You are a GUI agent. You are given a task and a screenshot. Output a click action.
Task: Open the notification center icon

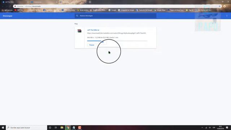coord(227,127)
